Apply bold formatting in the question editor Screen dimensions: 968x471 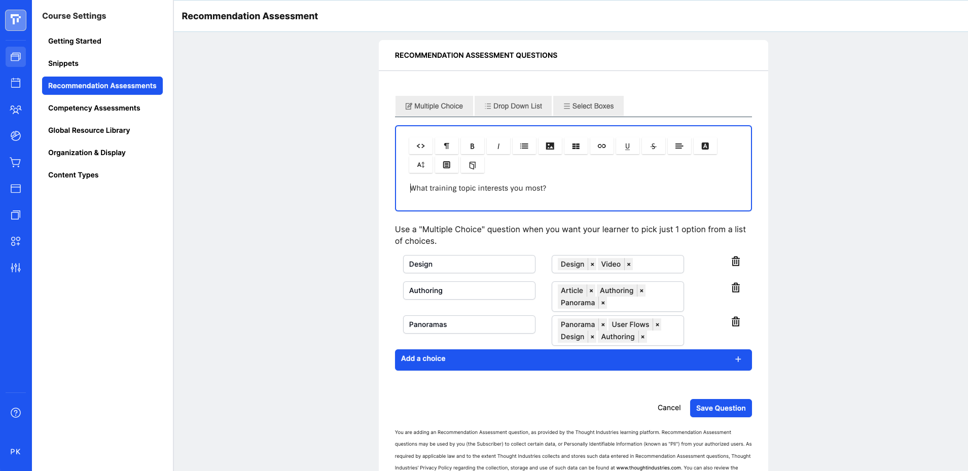point(472,146)
